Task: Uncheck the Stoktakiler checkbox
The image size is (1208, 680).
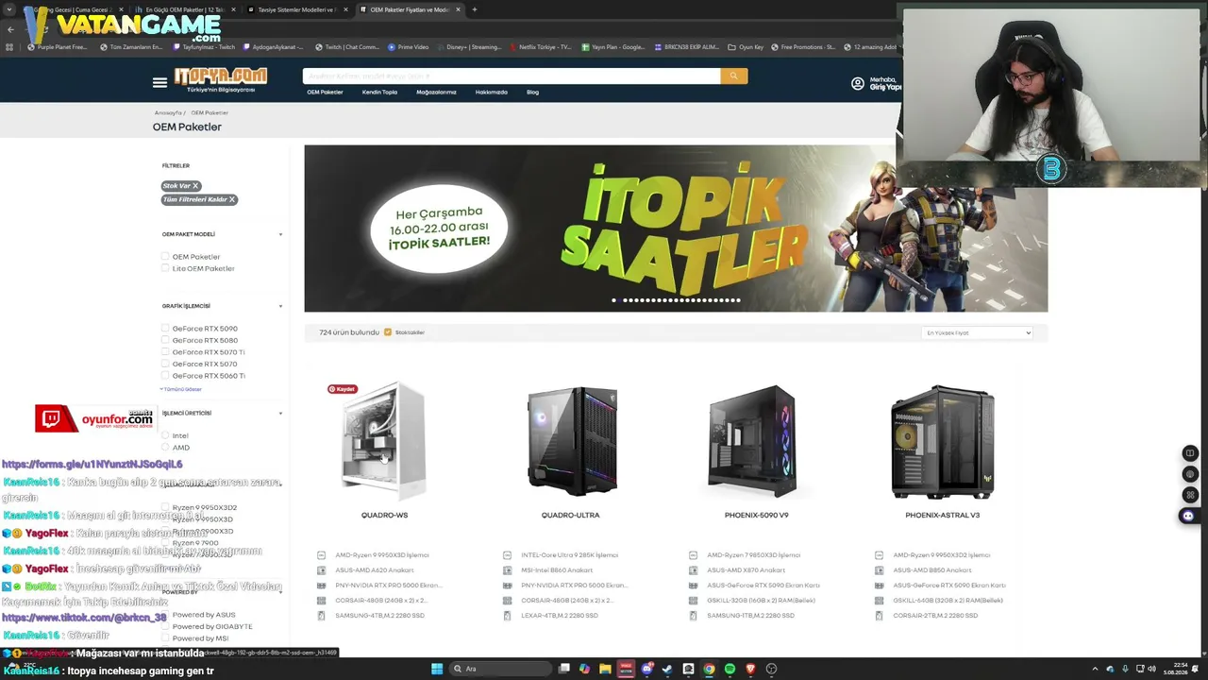Action: [388, 332]
